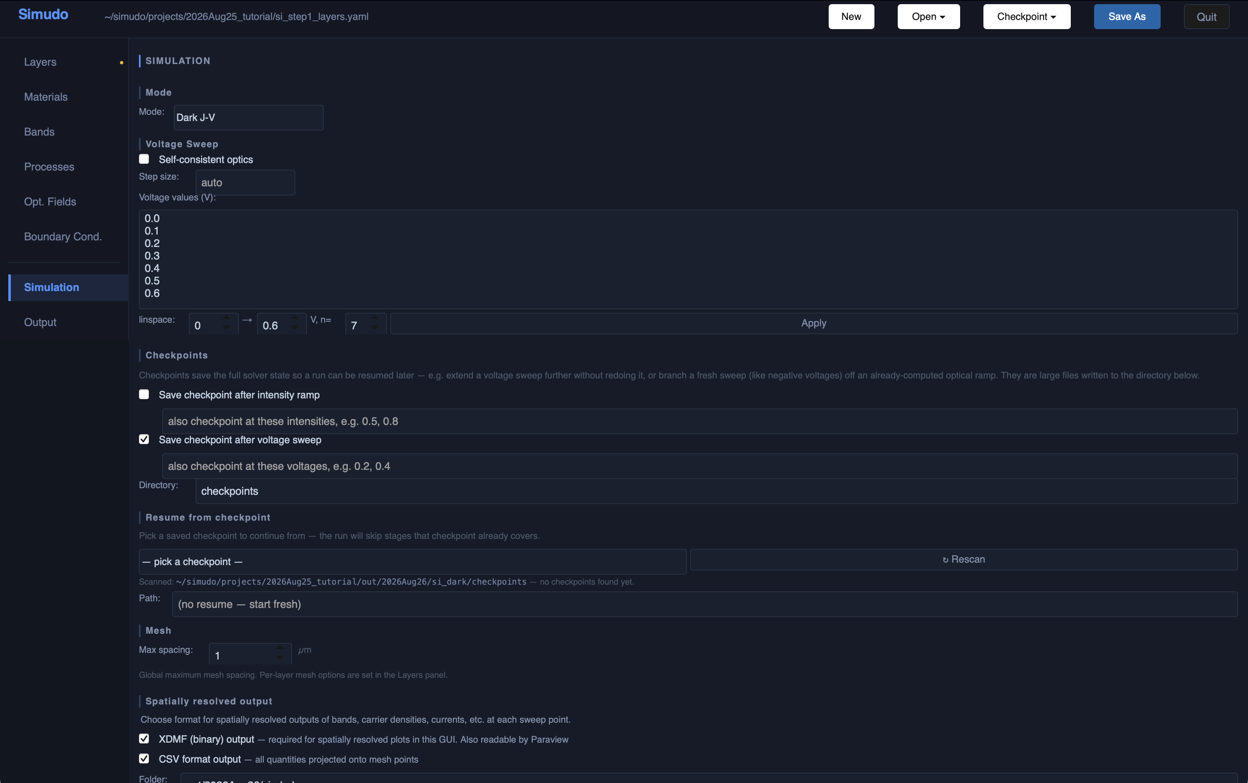Screen dimensions: 1248x783
Task: Open the Processes section
Action: pyautogui.click(x=49, y=167)
